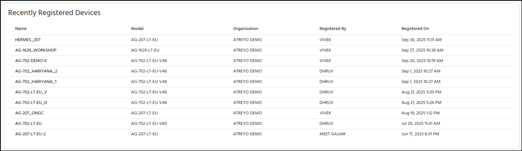Open the AG-702_HARIYANA_1 device
Image resolution: width=522 pixels, height=151 pixels.
36,82
